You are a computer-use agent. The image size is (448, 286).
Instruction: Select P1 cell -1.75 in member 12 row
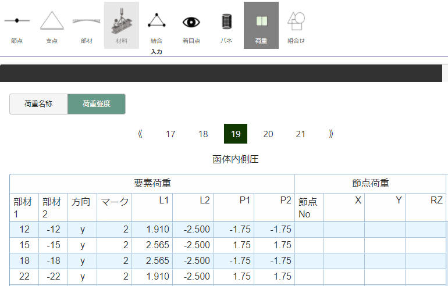pyautogui.click(x=233, y=230)
